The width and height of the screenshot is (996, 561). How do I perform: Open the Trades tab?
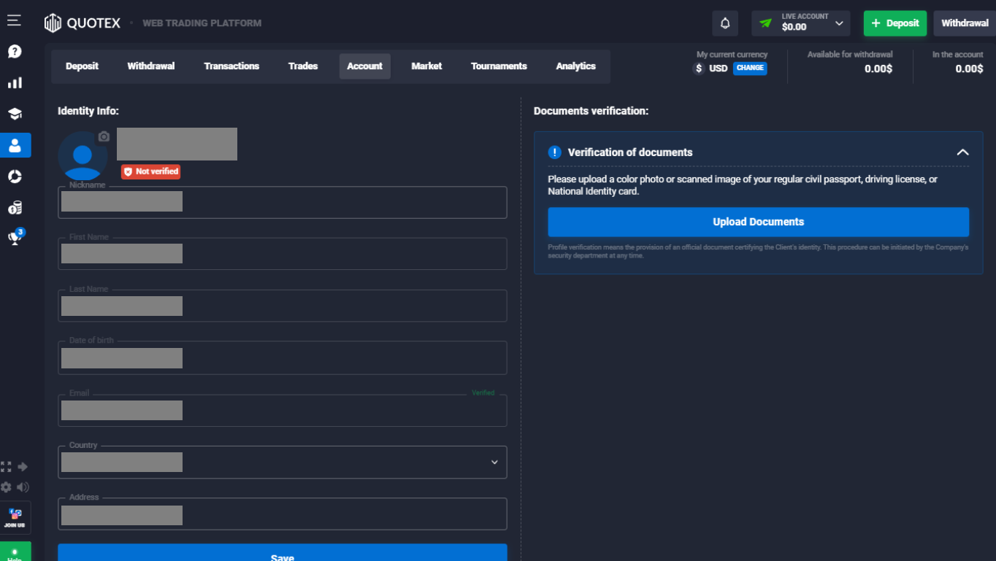click(303, 66)
